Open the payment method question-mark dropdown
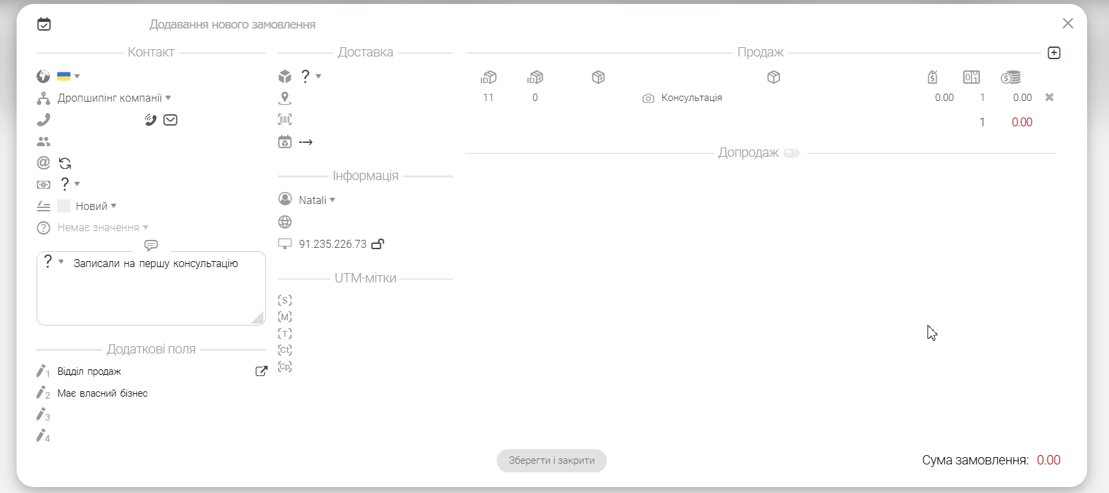 click(70, 184)
